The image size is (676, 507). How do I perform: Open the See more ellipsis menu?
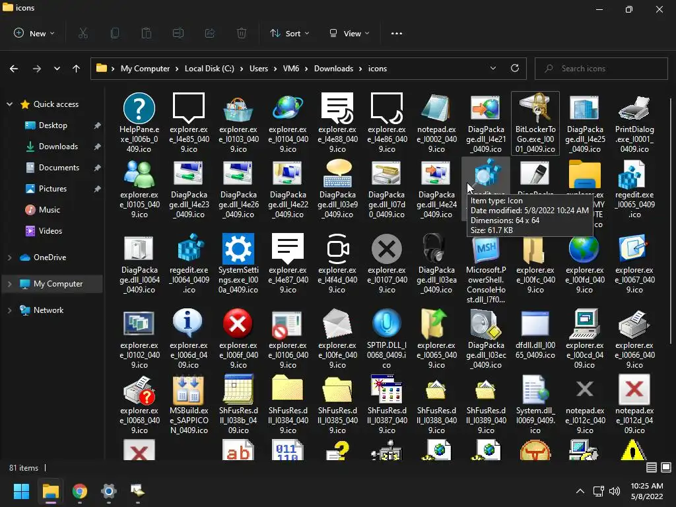pos(397,33)
